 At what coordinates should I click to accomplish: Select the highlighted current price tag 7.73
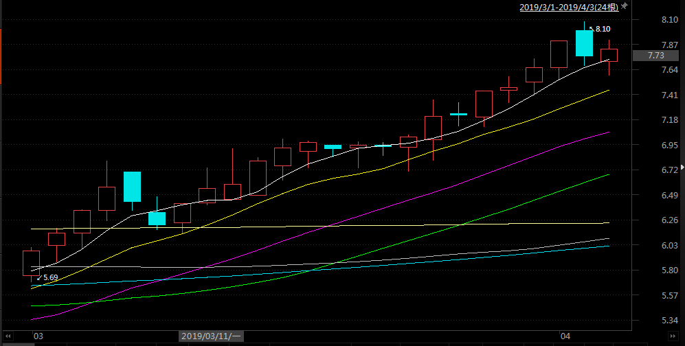(x=655, y=56)
